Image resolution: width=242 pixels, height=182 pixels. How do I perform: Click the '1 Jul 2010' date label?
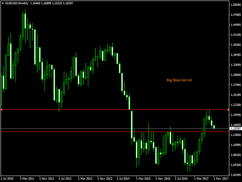[7, 179]
